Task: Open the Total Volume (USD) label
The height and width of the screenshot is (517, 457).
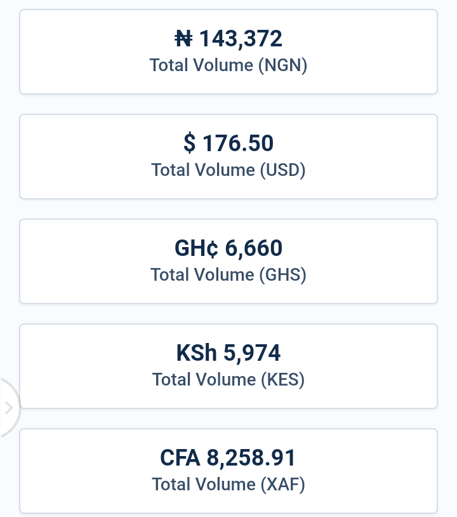Action: [228, 170]
